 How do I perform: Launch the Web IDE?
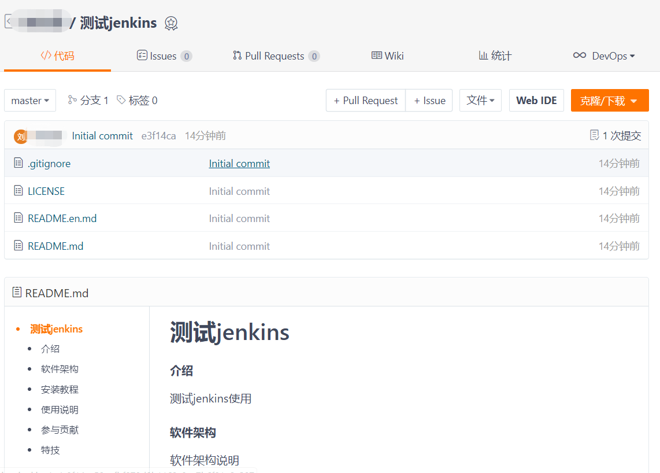click(536, 101)
